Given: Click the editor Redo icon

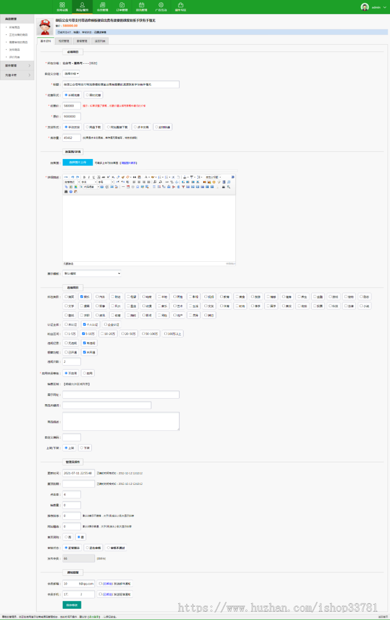Looking at the screenshot, I should pyautogui.click(x=78, y=177).
